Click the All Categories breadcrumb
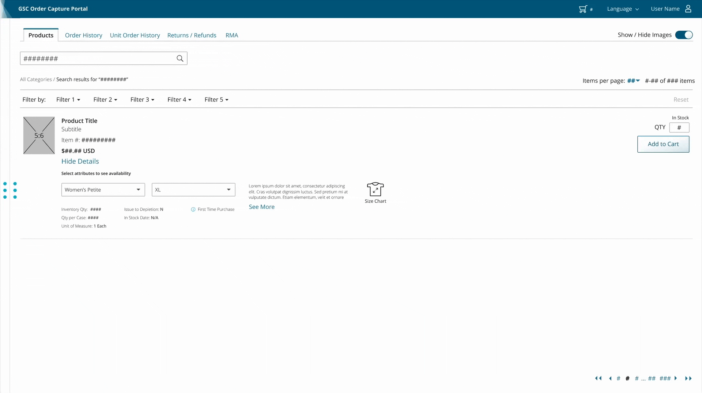 click(36, 80)
